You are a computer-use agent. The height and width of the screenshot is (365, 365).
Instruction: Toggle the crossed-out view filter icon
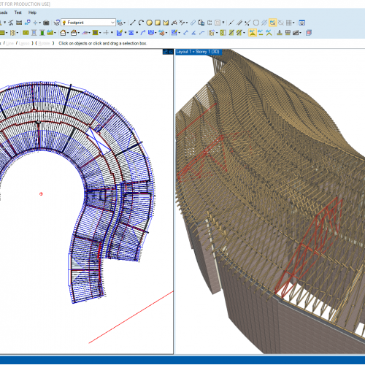click(281, 23)
